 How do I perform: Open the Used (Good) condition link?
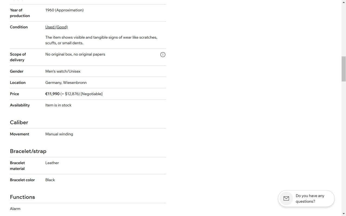56,27
